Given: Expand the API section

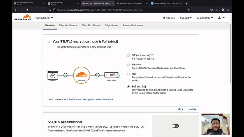Looking at the screenshot, I should (180, 109).
